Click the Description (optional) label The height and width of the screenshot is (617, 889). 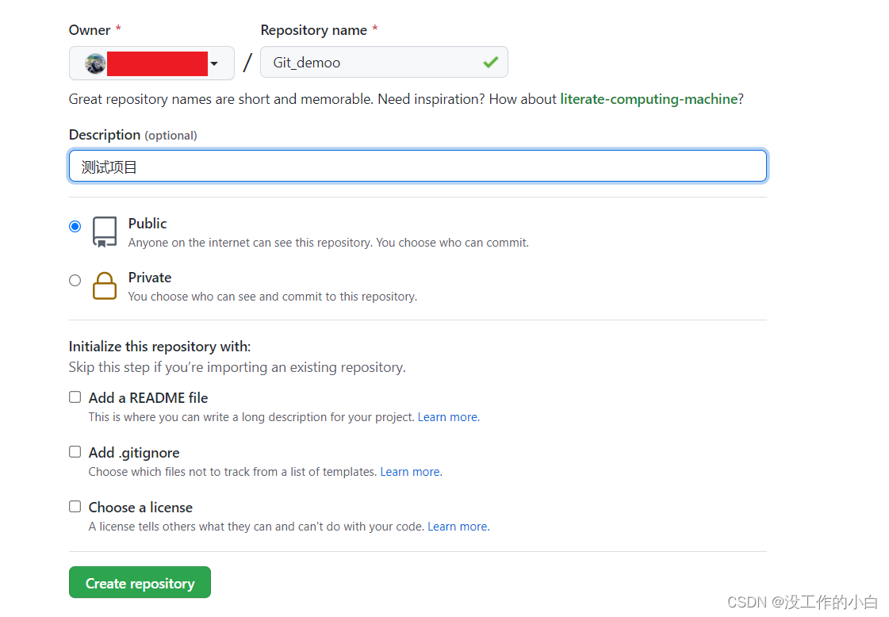point(132,135)
